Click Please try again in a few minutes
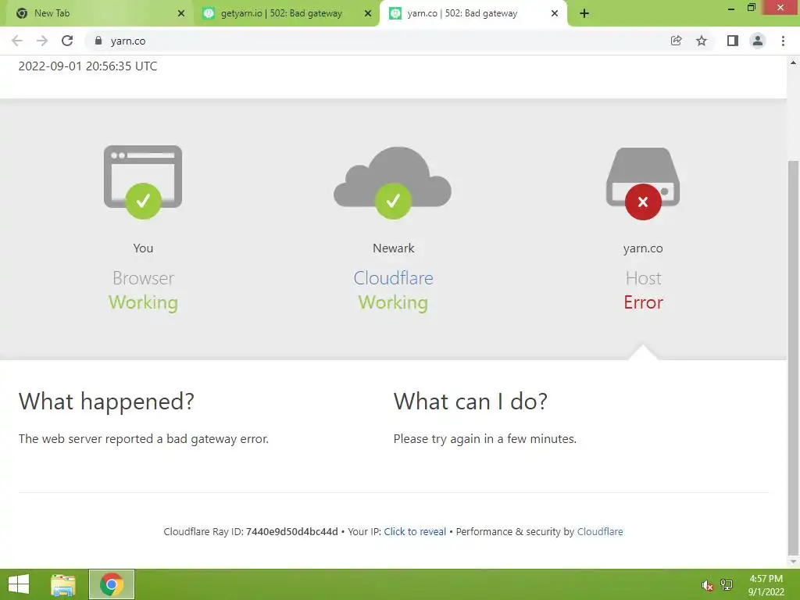Image resolution: width=800 pixels, height=600 pixels. 484,439
